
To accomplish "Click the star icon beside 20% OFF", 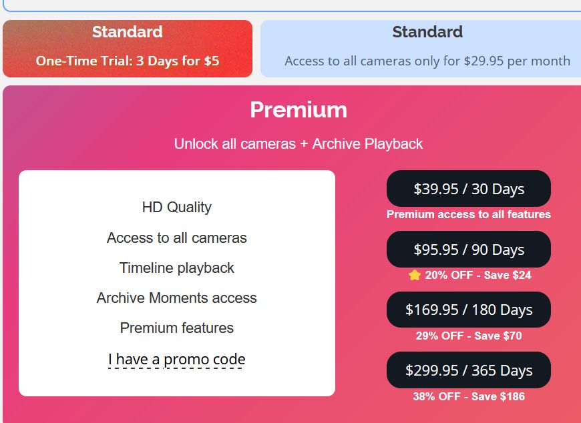I will [x=415, y=275].
